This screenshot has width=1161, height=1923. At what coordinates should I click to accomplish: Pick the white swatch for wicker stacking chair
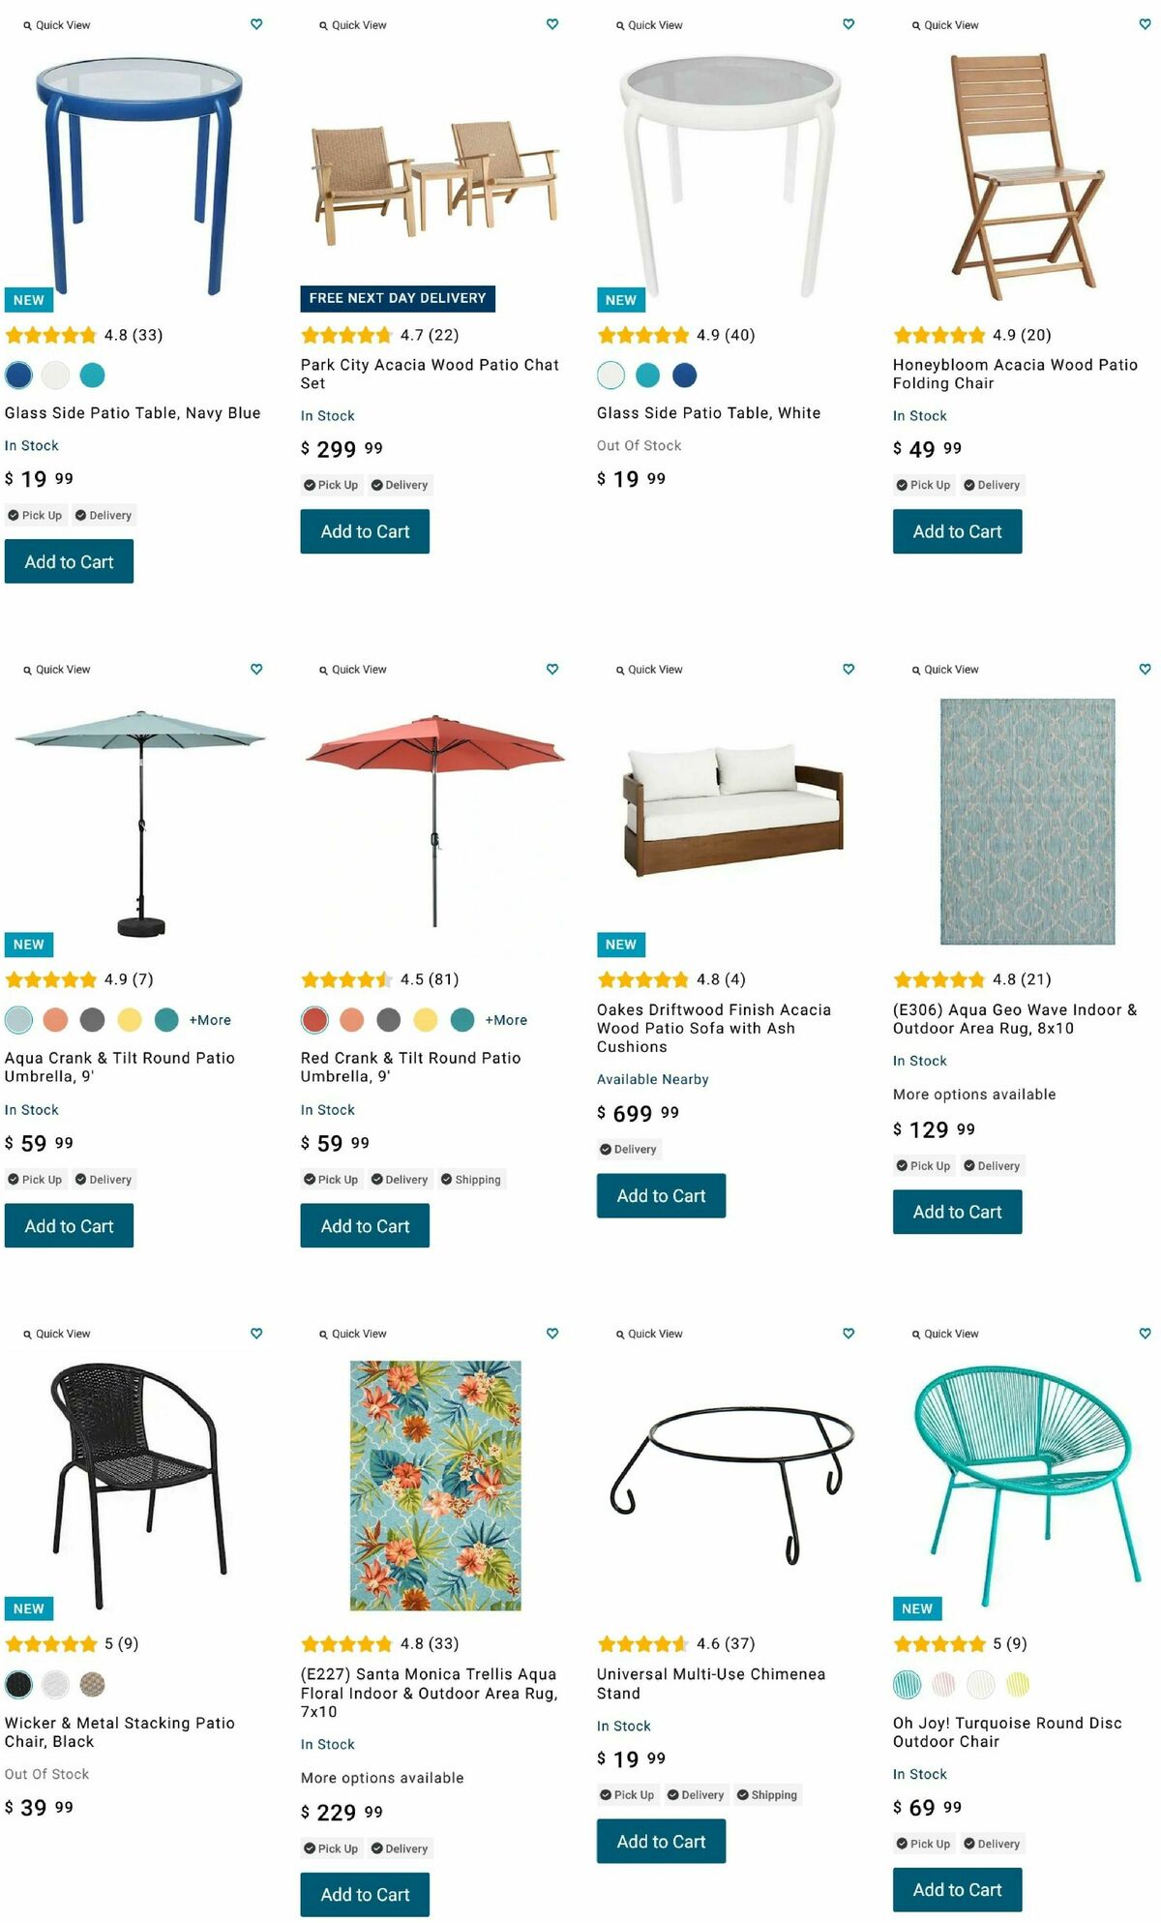pyautogui.click(x=55, y=1684)
